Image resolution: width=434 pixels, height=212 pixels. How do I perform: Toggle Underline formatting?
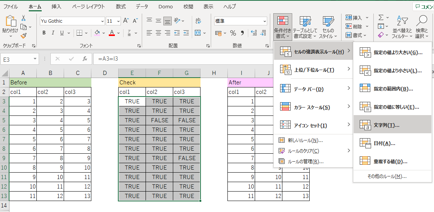click(x=61, y=33)
